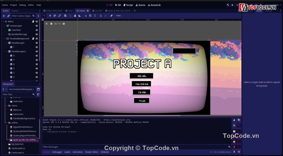Collapse the ParallaxBackground tree node
This screenshot has width=283, height=156.
pos(5,39)
